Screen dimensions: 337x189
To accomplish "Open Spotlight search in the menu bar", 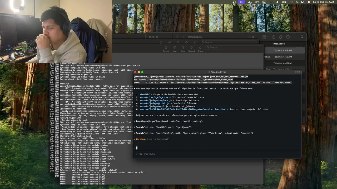I will click(x=297, y=2).
